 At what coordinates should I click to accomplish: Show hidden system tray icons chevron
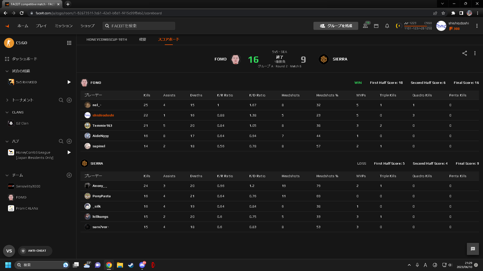[409, 265]
